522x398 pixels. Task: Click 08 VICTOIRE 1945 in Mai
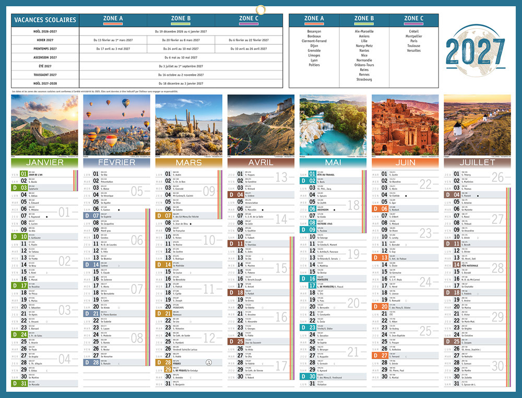click(x=333, y=223)
